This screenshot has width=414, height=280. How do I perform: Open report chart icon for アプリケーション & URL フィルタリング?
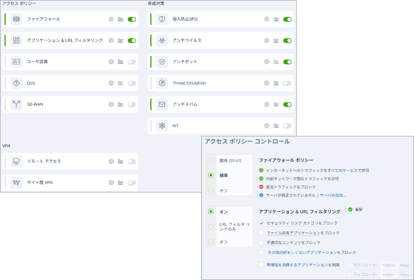coord(120,40)
